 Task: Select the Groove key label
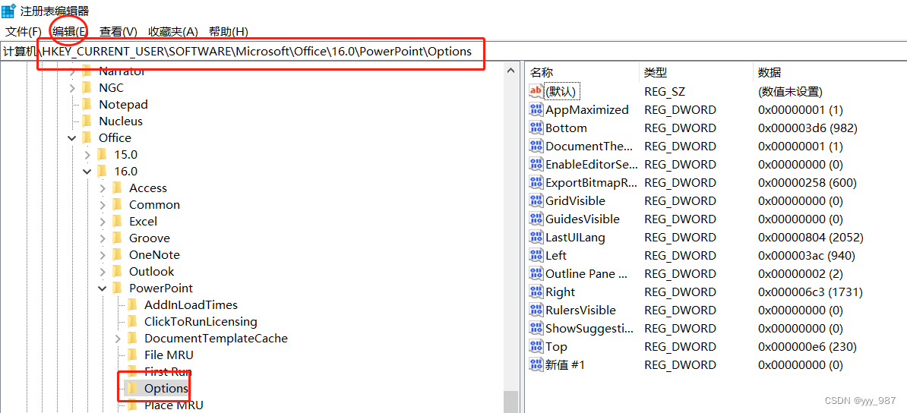149,238
